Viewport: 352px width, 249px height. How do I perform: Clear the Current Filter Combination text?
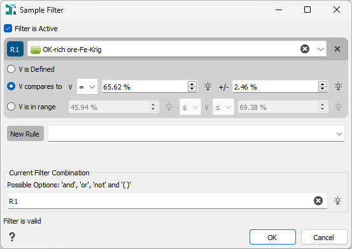click(x=318, y=201)
